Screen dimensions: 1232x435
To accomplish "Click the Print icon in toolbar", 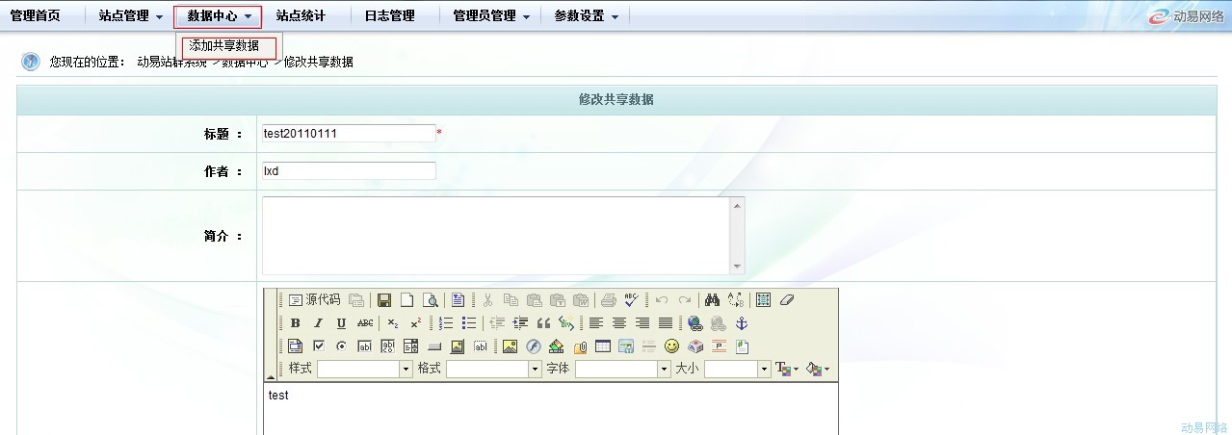I will (609, 300).
